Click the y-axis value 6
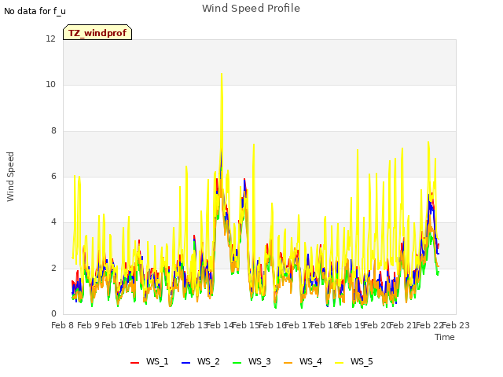Screen dimensions: 503x377 (x=53, y=176)
